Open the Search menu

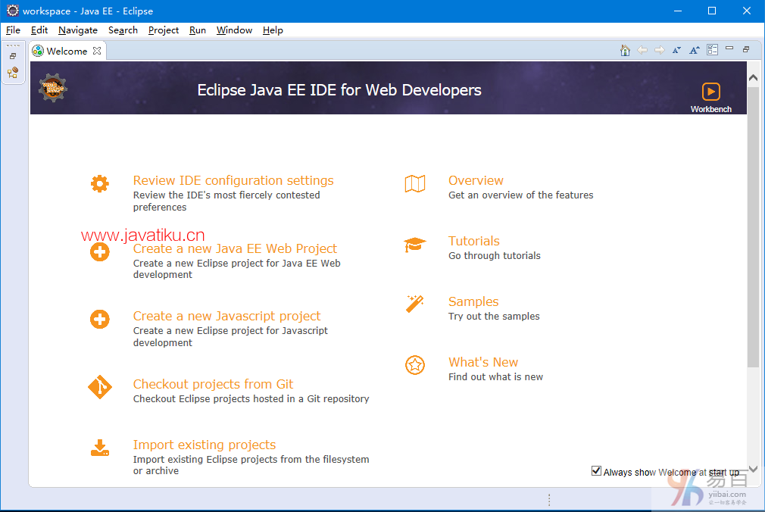[123, 30]
